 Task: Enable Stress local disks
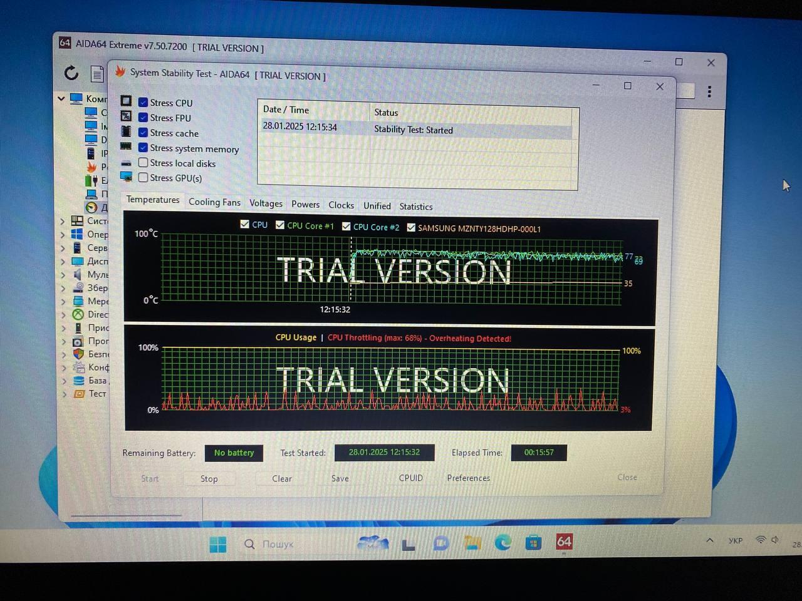[143, 163]
